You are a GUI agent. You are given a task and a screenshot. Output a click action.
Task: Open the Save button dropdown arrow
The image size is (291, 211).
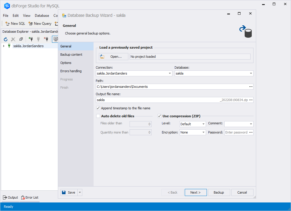tap(80, 192)
